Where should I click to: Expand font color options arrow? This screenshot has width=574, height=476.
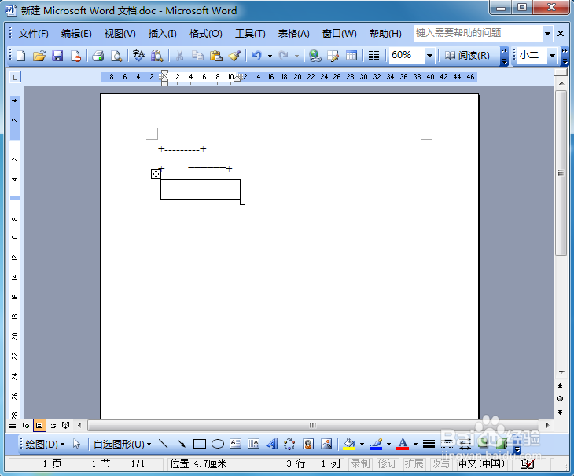coord(415,445)
